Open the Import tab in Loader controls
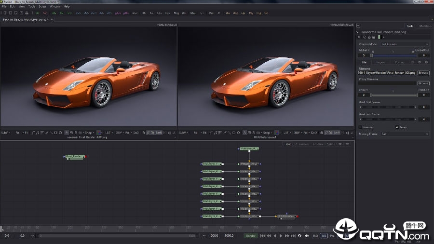The height and width of the screenshot is (244, 434). click(380, 62)
